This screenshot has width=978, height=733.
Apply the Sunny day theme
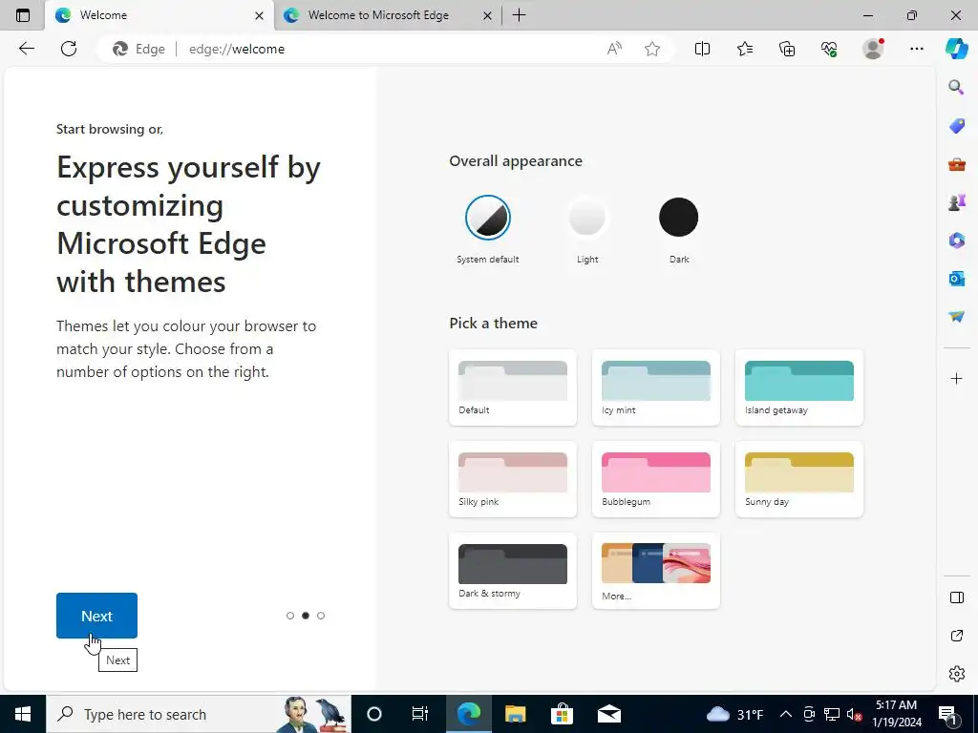[x=799, y=479]
